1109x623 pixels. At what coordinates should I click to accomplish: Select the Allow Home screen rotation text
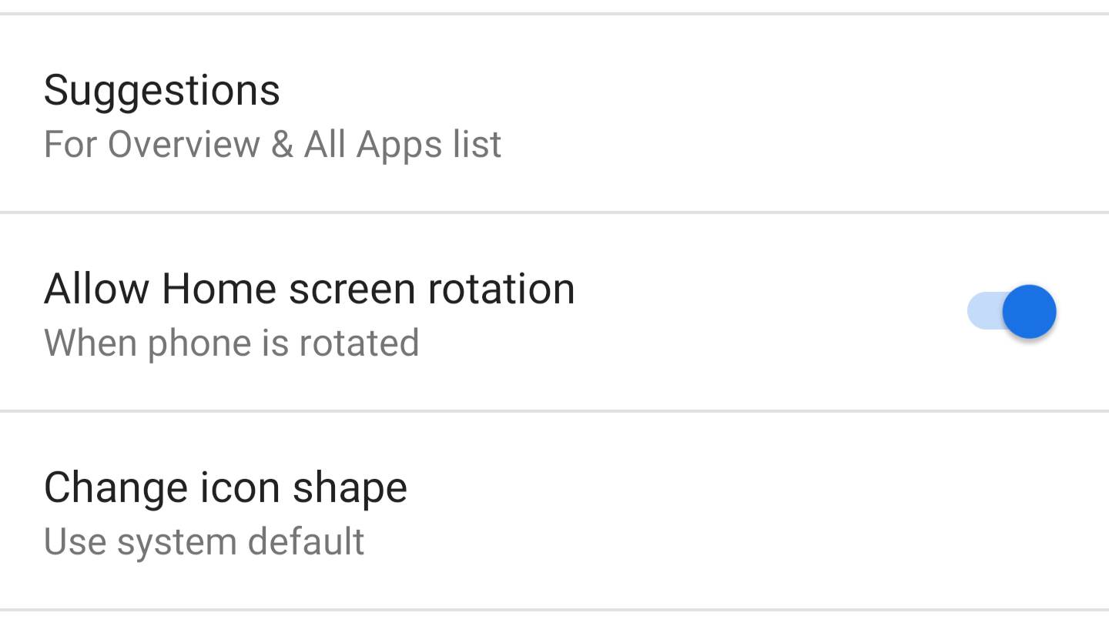pos(310,288)
